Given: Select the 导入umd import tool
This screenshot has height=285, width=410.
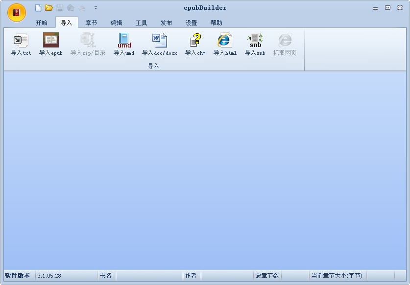Looking at the screenshot, I should (x=123, y=44).
